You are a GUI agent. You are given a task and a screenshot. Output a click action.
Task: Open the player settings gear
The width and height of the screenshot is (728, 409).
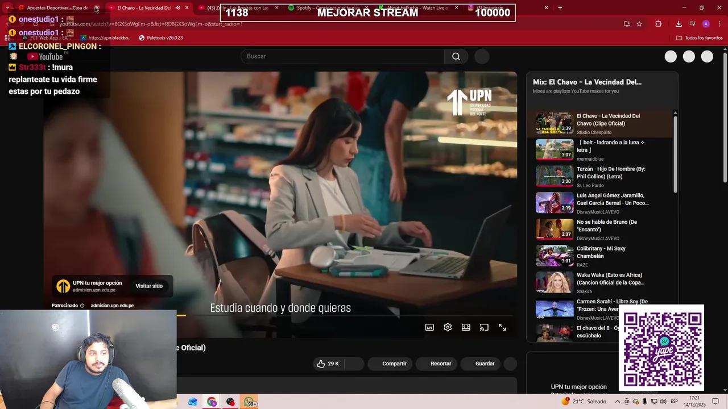[x=448, y=327]
